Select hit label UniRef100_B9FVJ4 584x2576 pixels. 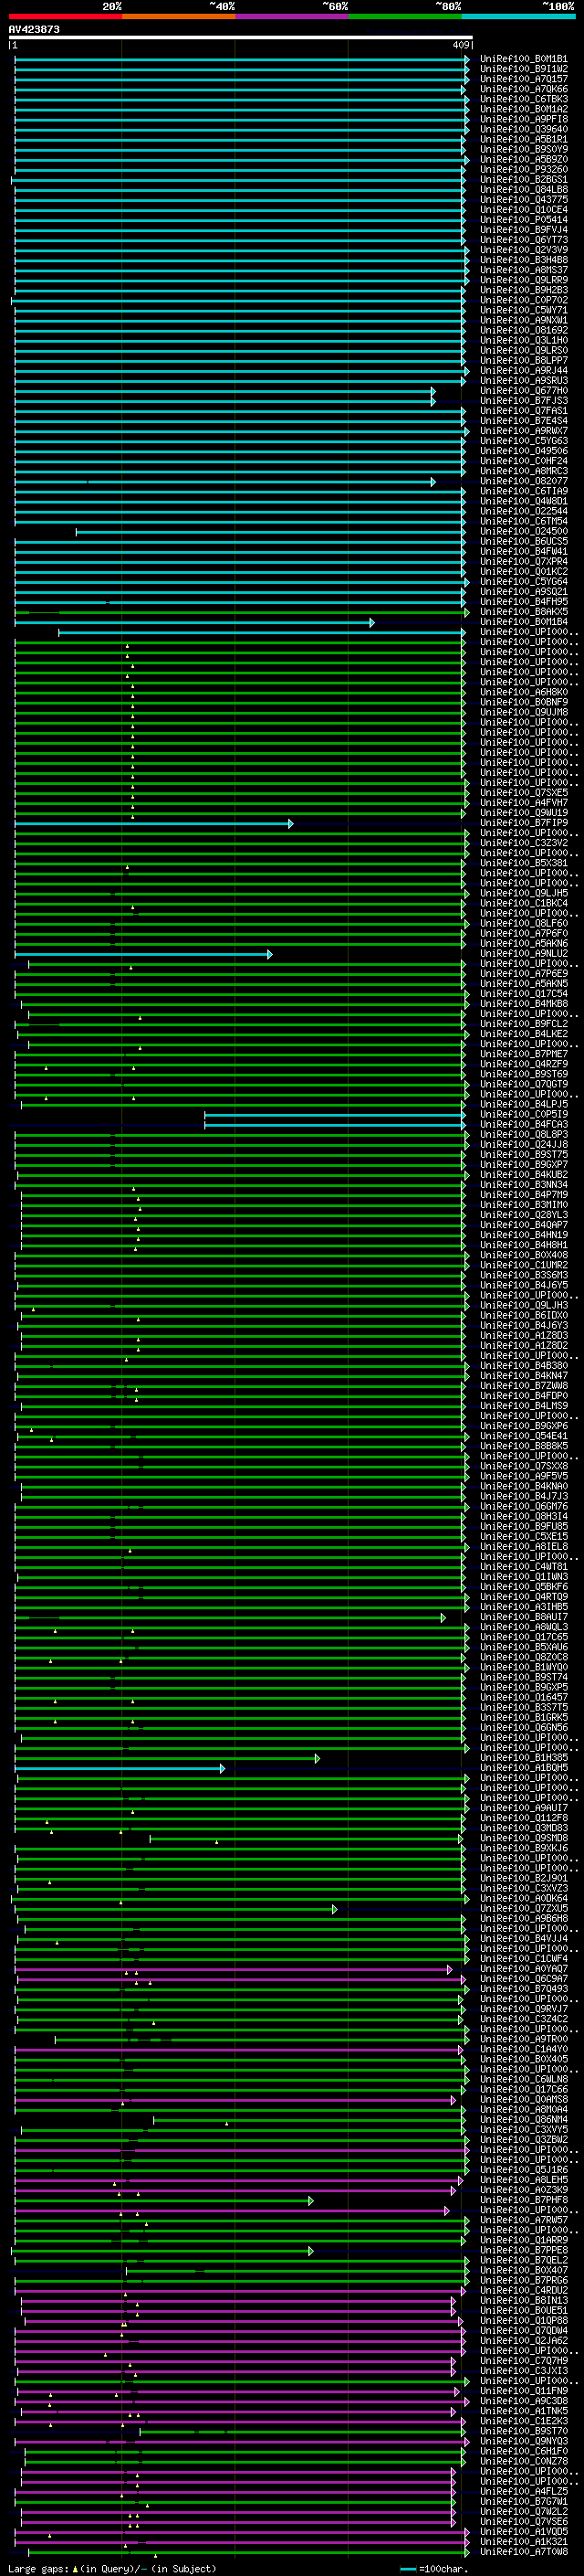click(x=524, y=230)
